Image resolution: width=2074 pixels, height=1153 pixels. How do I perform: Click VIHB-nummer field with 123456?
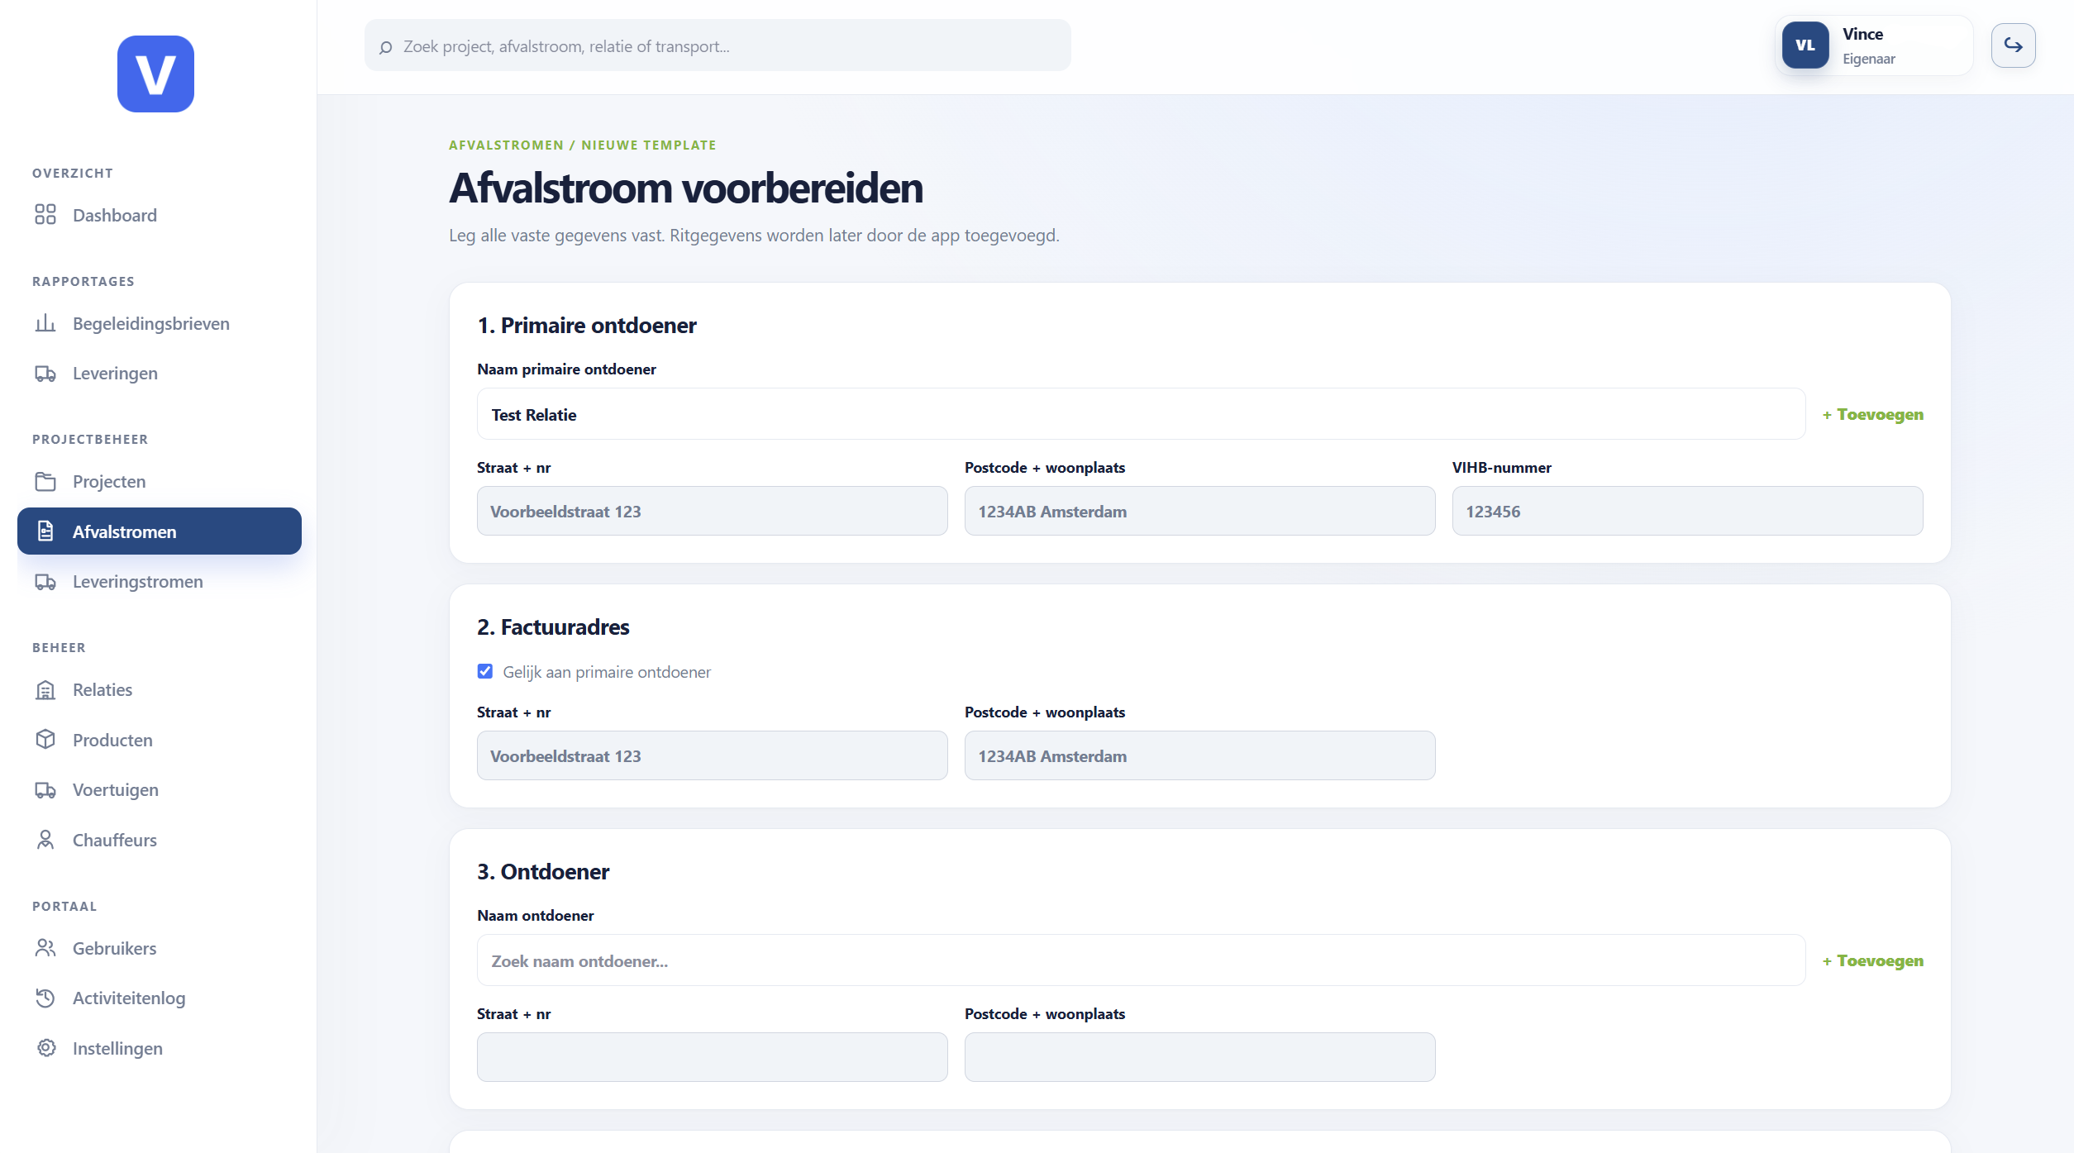(1687, 511)
